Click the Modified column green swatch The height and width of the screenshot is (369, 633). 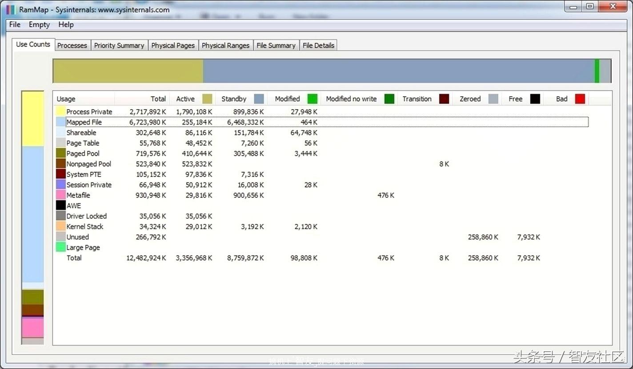pos(312,99)
